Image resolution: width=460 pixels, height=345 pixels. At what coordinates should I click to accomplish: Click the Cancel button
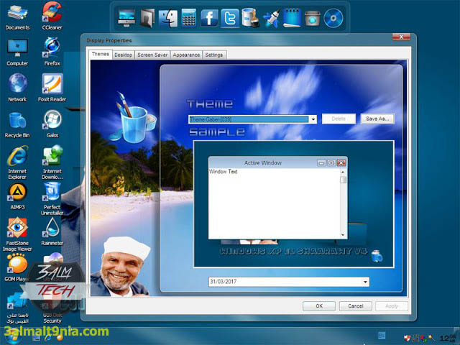356,306
